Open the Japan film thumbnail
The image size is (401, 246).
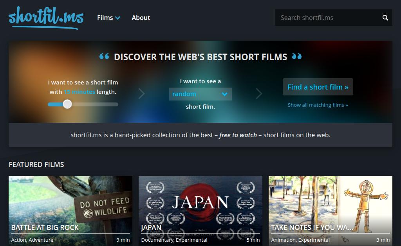tap(200, 199)
